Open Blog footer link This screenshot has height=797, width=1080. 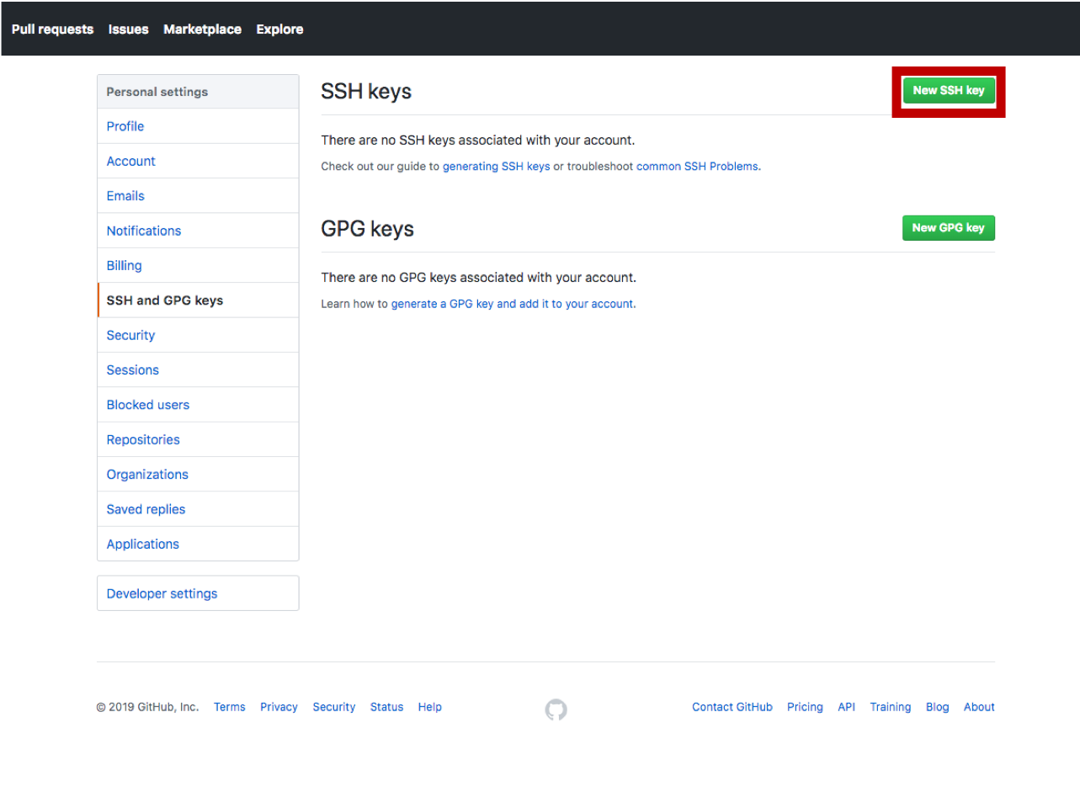[937, 707]
